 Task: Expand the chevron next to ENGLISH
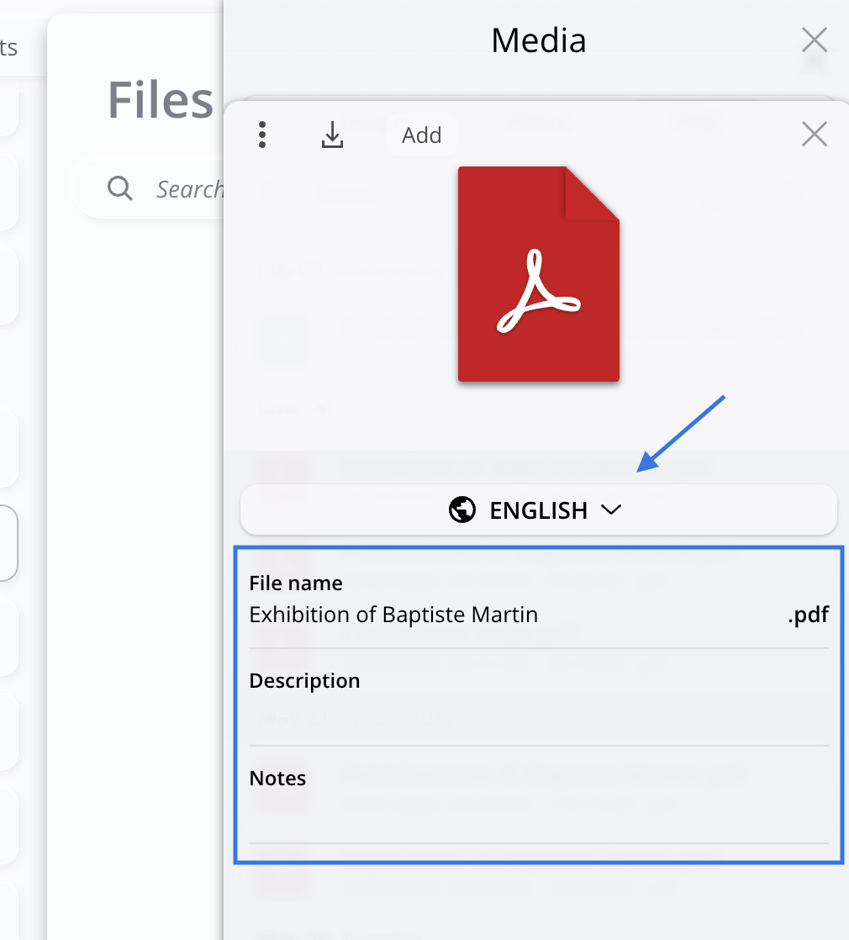coord(611,510)
